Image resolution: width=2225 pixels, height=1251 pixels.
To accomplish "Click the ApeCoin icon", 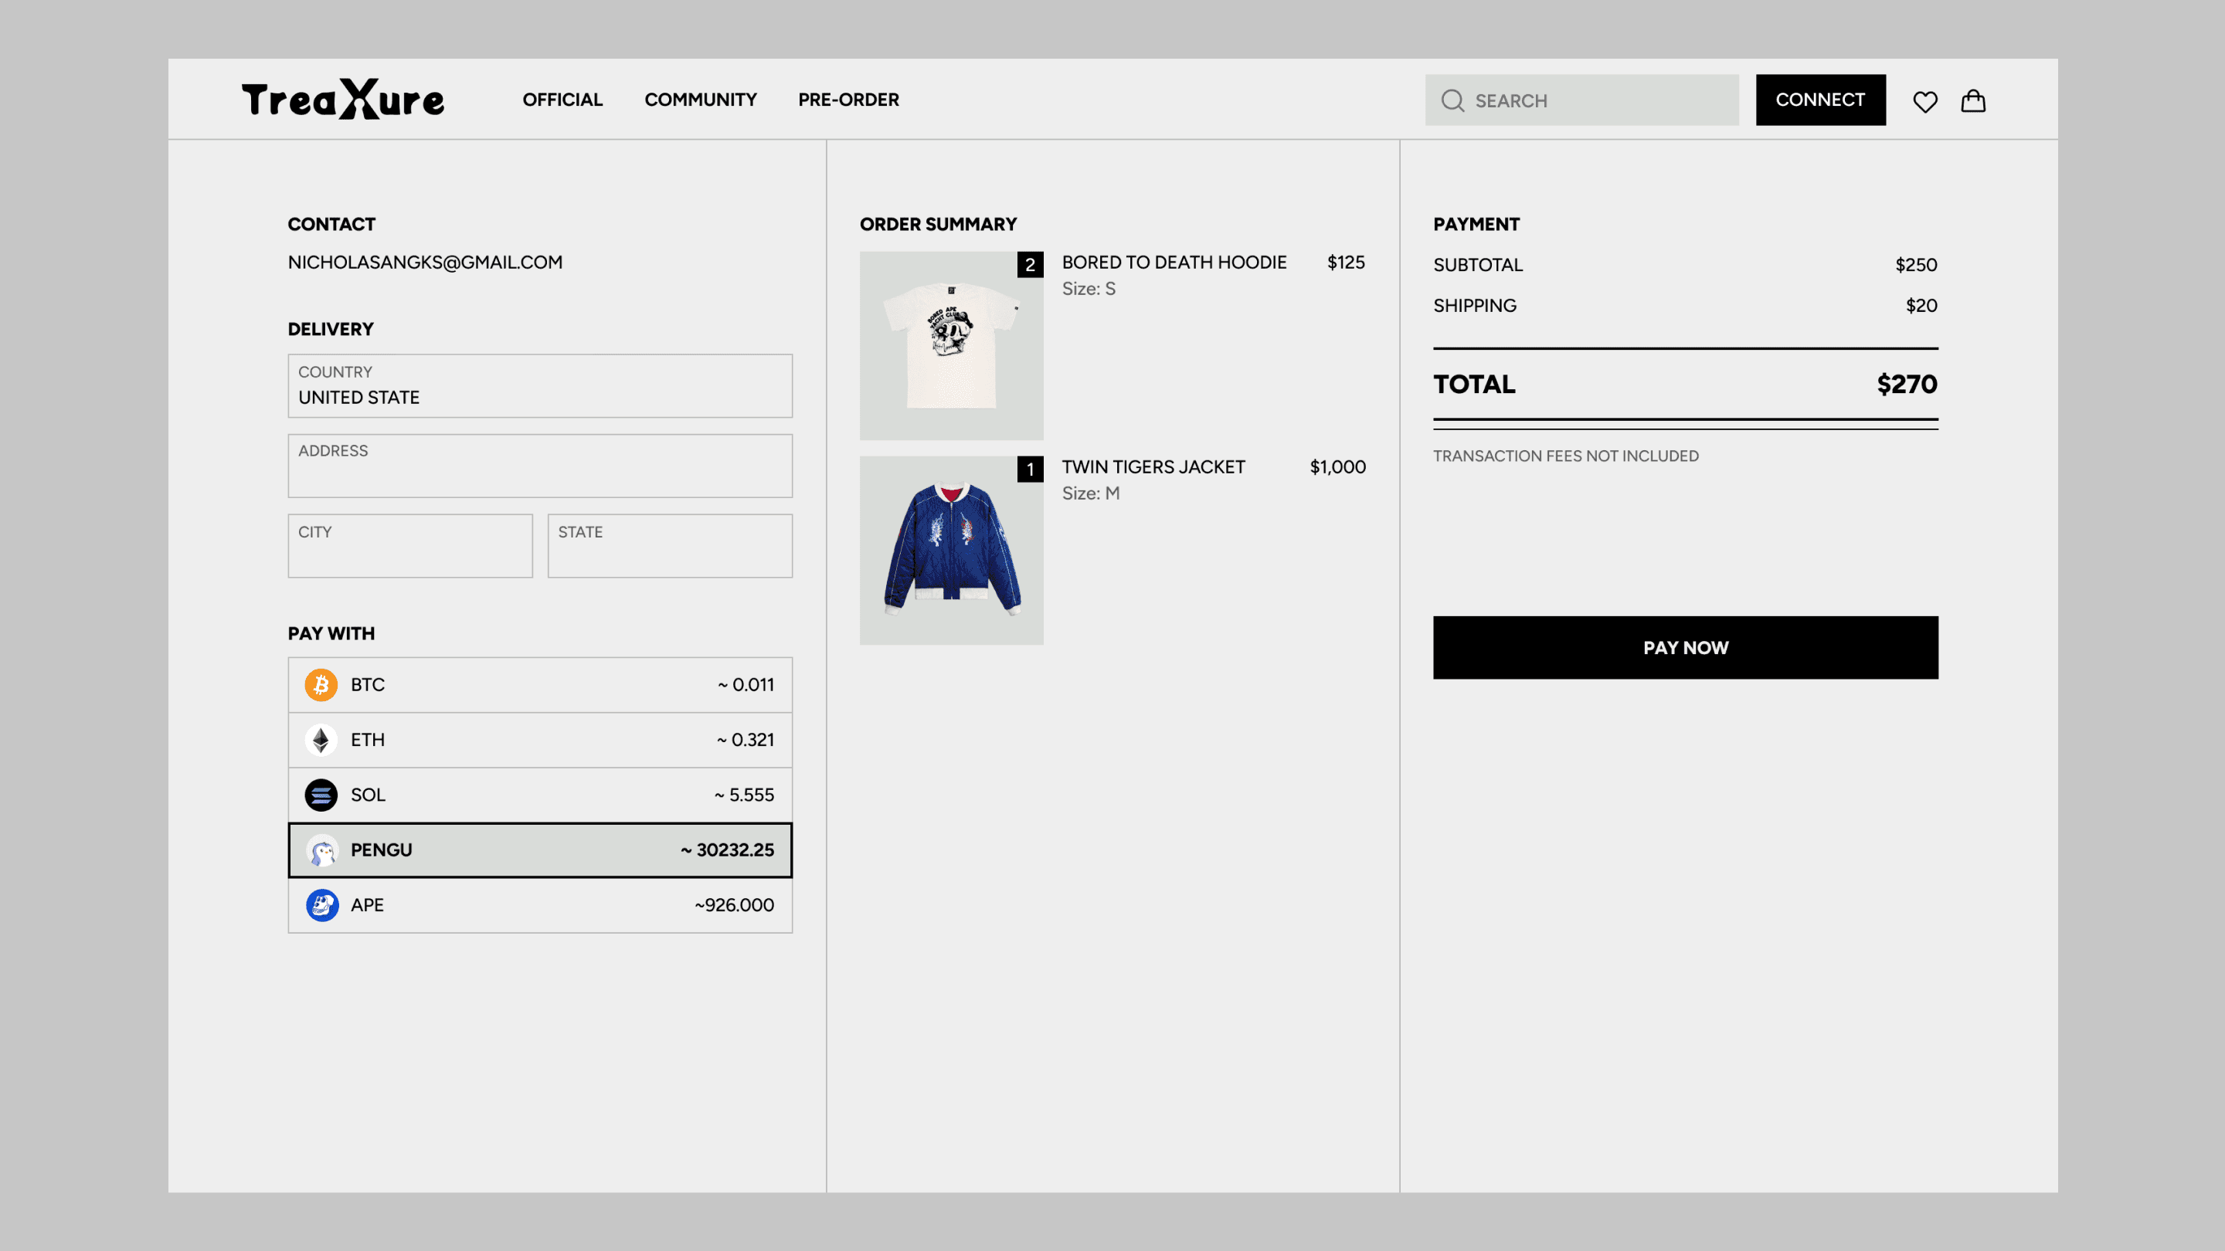I will (x=321, y=905).
